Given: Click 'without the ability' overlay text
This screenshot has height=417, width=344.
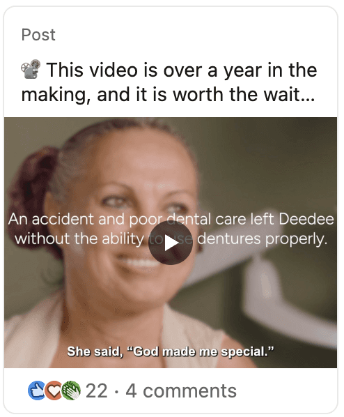Looking at the screenshot, I should [x=79, y=238].
